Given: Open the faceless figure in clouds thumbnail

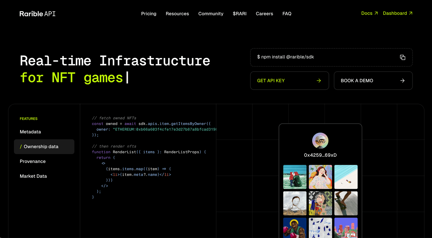Looking at the screenshot, I should pyautogui.click(x=295, y=203).
